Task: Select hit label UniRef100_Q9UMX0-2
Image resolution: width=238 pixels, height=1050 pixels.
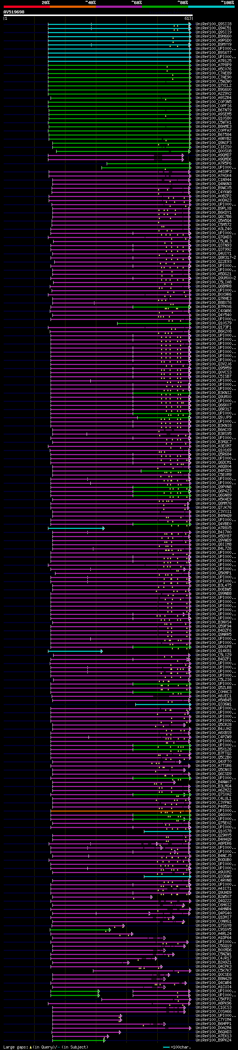Action: click(216, 278)
